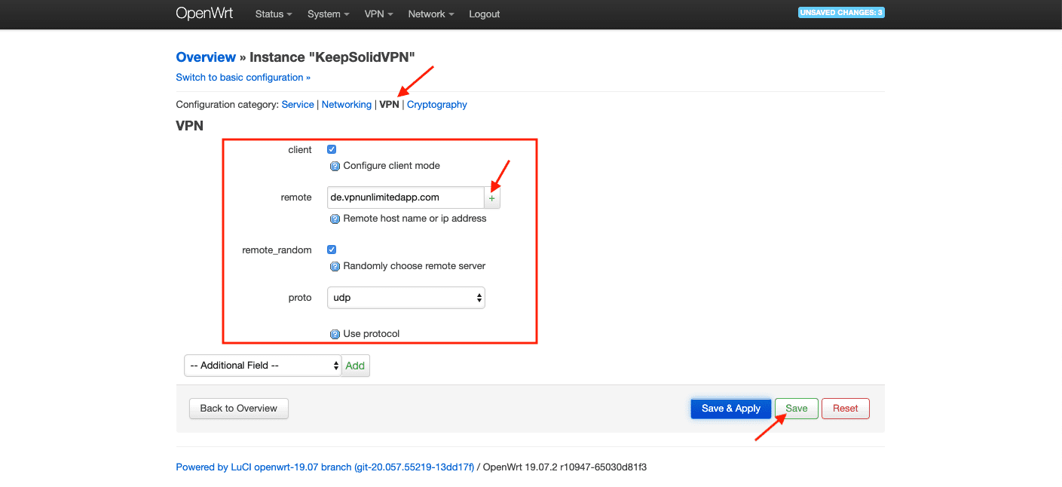Open the proto udp dropdown

tap(406, 298)
